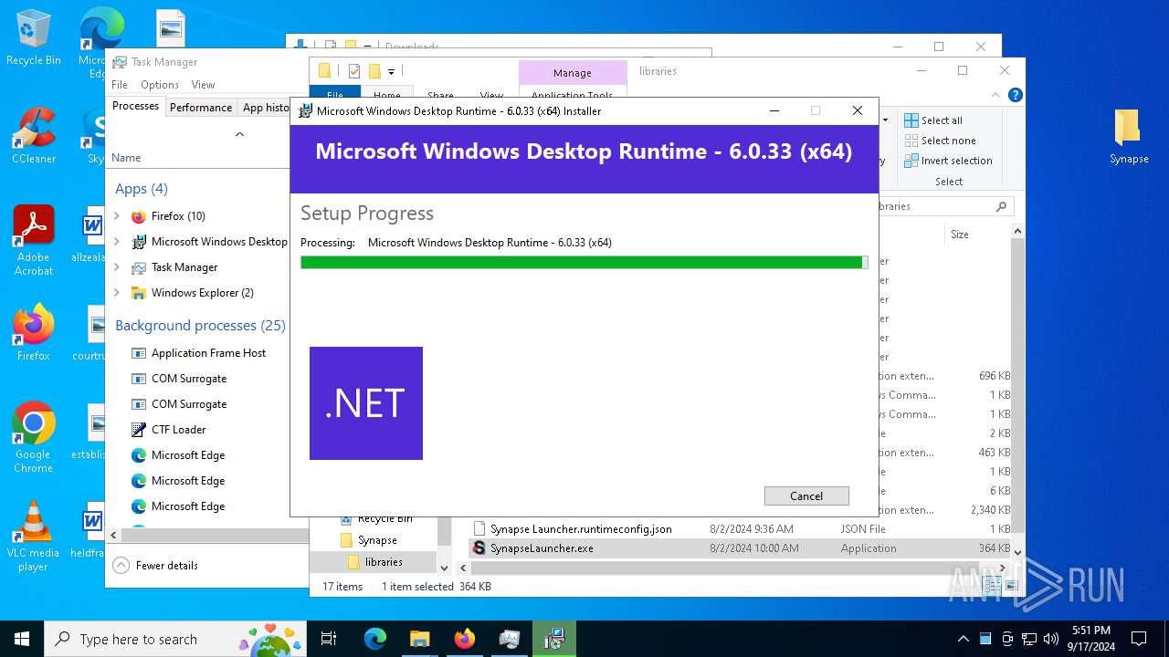
Task: Open the Windows Start menu
Action: (x=22, y=639)
